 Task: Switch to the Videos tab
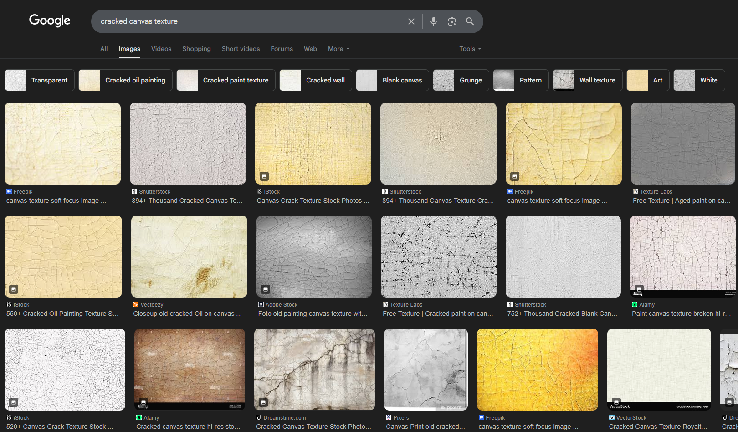[x=161, y=49]
